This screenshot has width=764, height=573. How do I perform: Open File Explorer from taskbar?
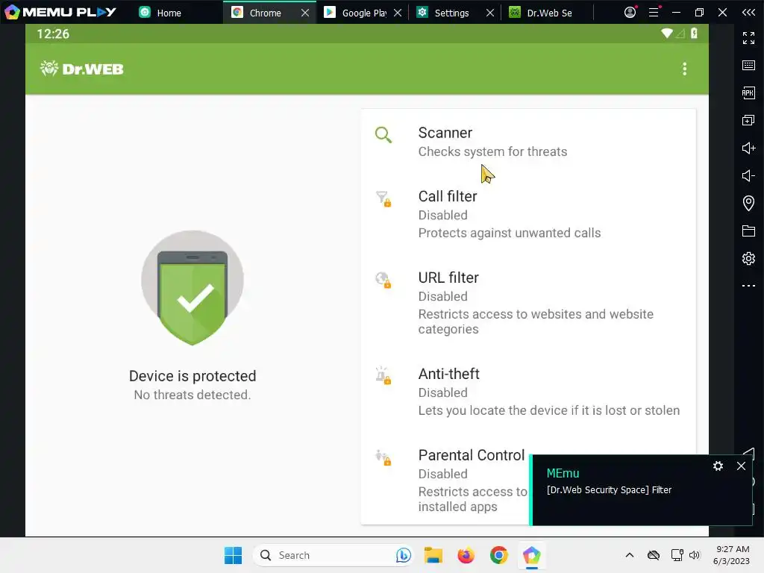click(433, 555)
